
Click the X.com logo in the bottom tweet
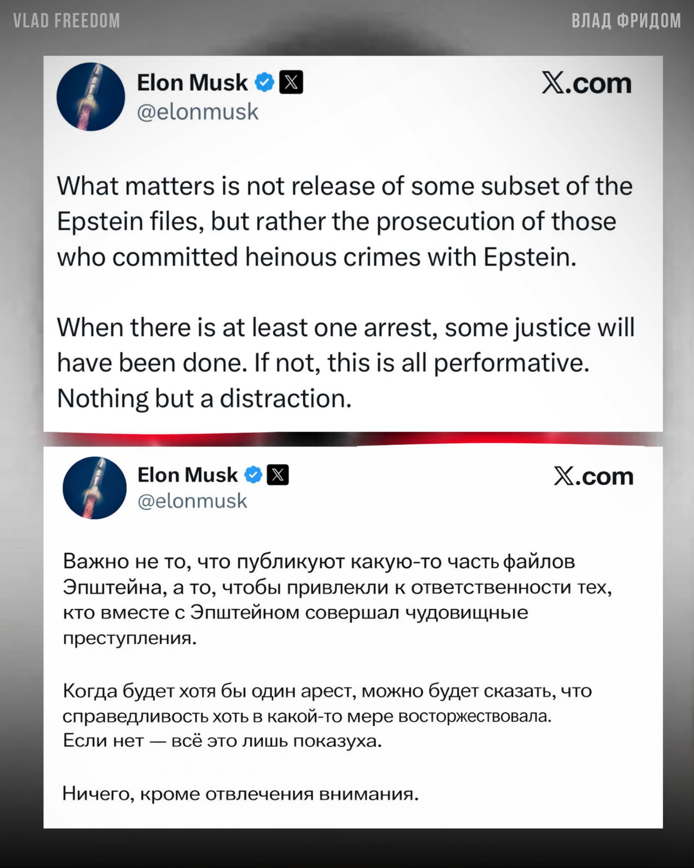(593, 476)
